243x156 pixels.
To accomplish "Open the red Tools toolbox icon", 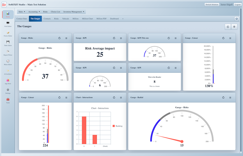I will [8, 99].
